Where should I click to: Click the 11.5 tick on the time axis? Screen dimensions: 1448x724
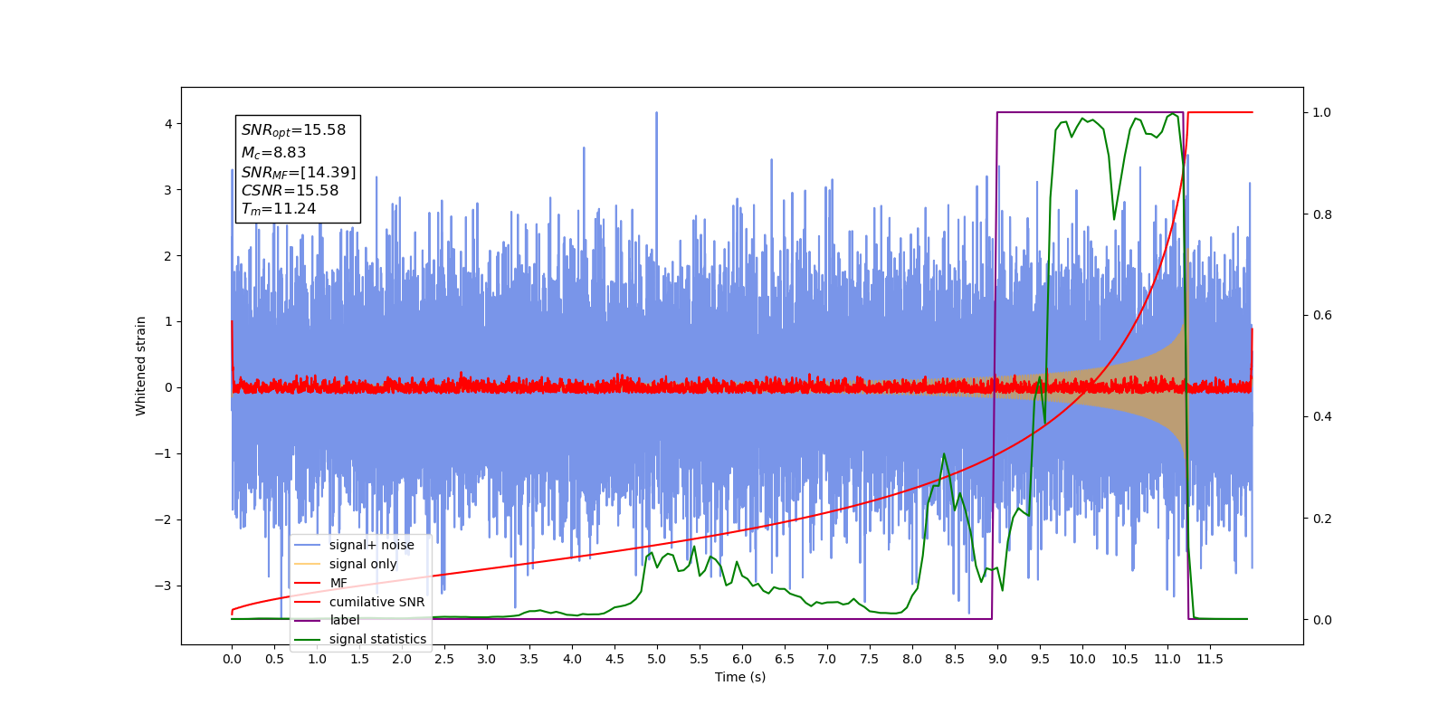(x=1210, y=659)
